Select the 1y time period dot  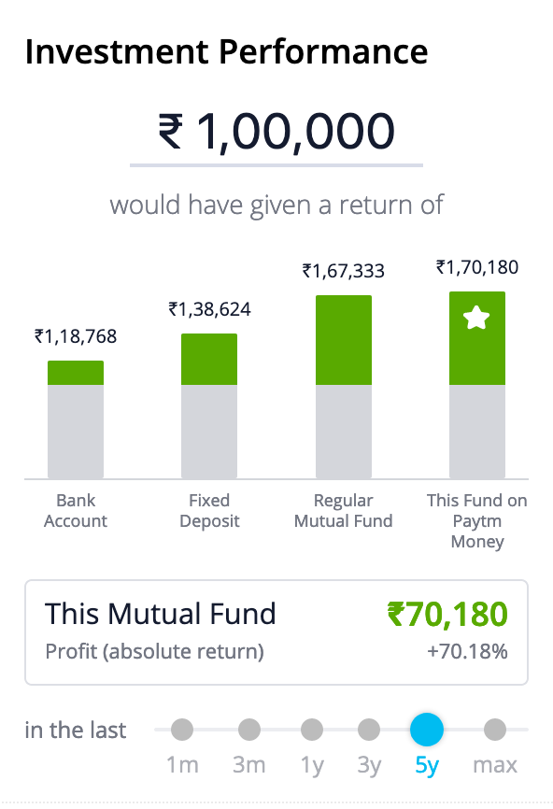click(x=312, y=730)
